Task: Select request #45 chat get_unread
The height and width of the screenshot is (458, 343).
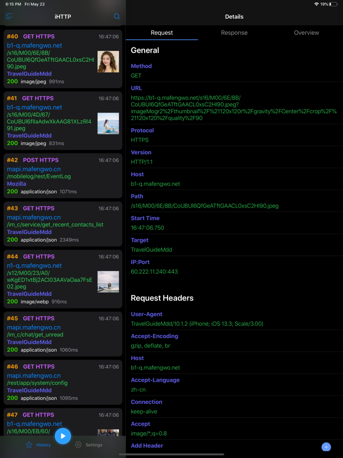Action: 63,334
